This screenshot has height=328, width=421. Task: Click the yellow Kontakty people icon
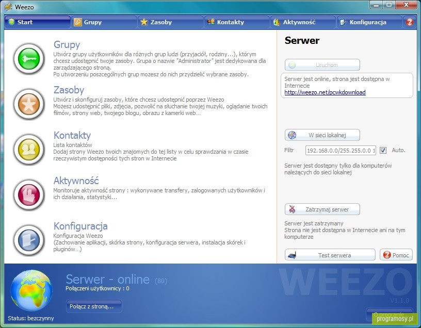[x=29, y=150]
